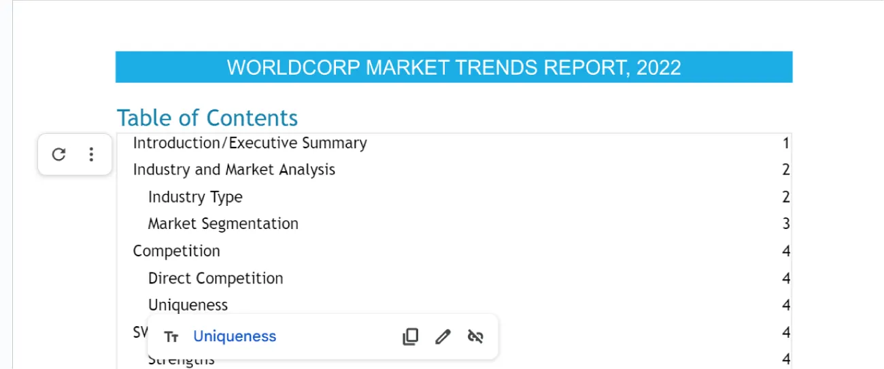
Task: Click page number 1 beside Introduction
Action: click(786, 143)
